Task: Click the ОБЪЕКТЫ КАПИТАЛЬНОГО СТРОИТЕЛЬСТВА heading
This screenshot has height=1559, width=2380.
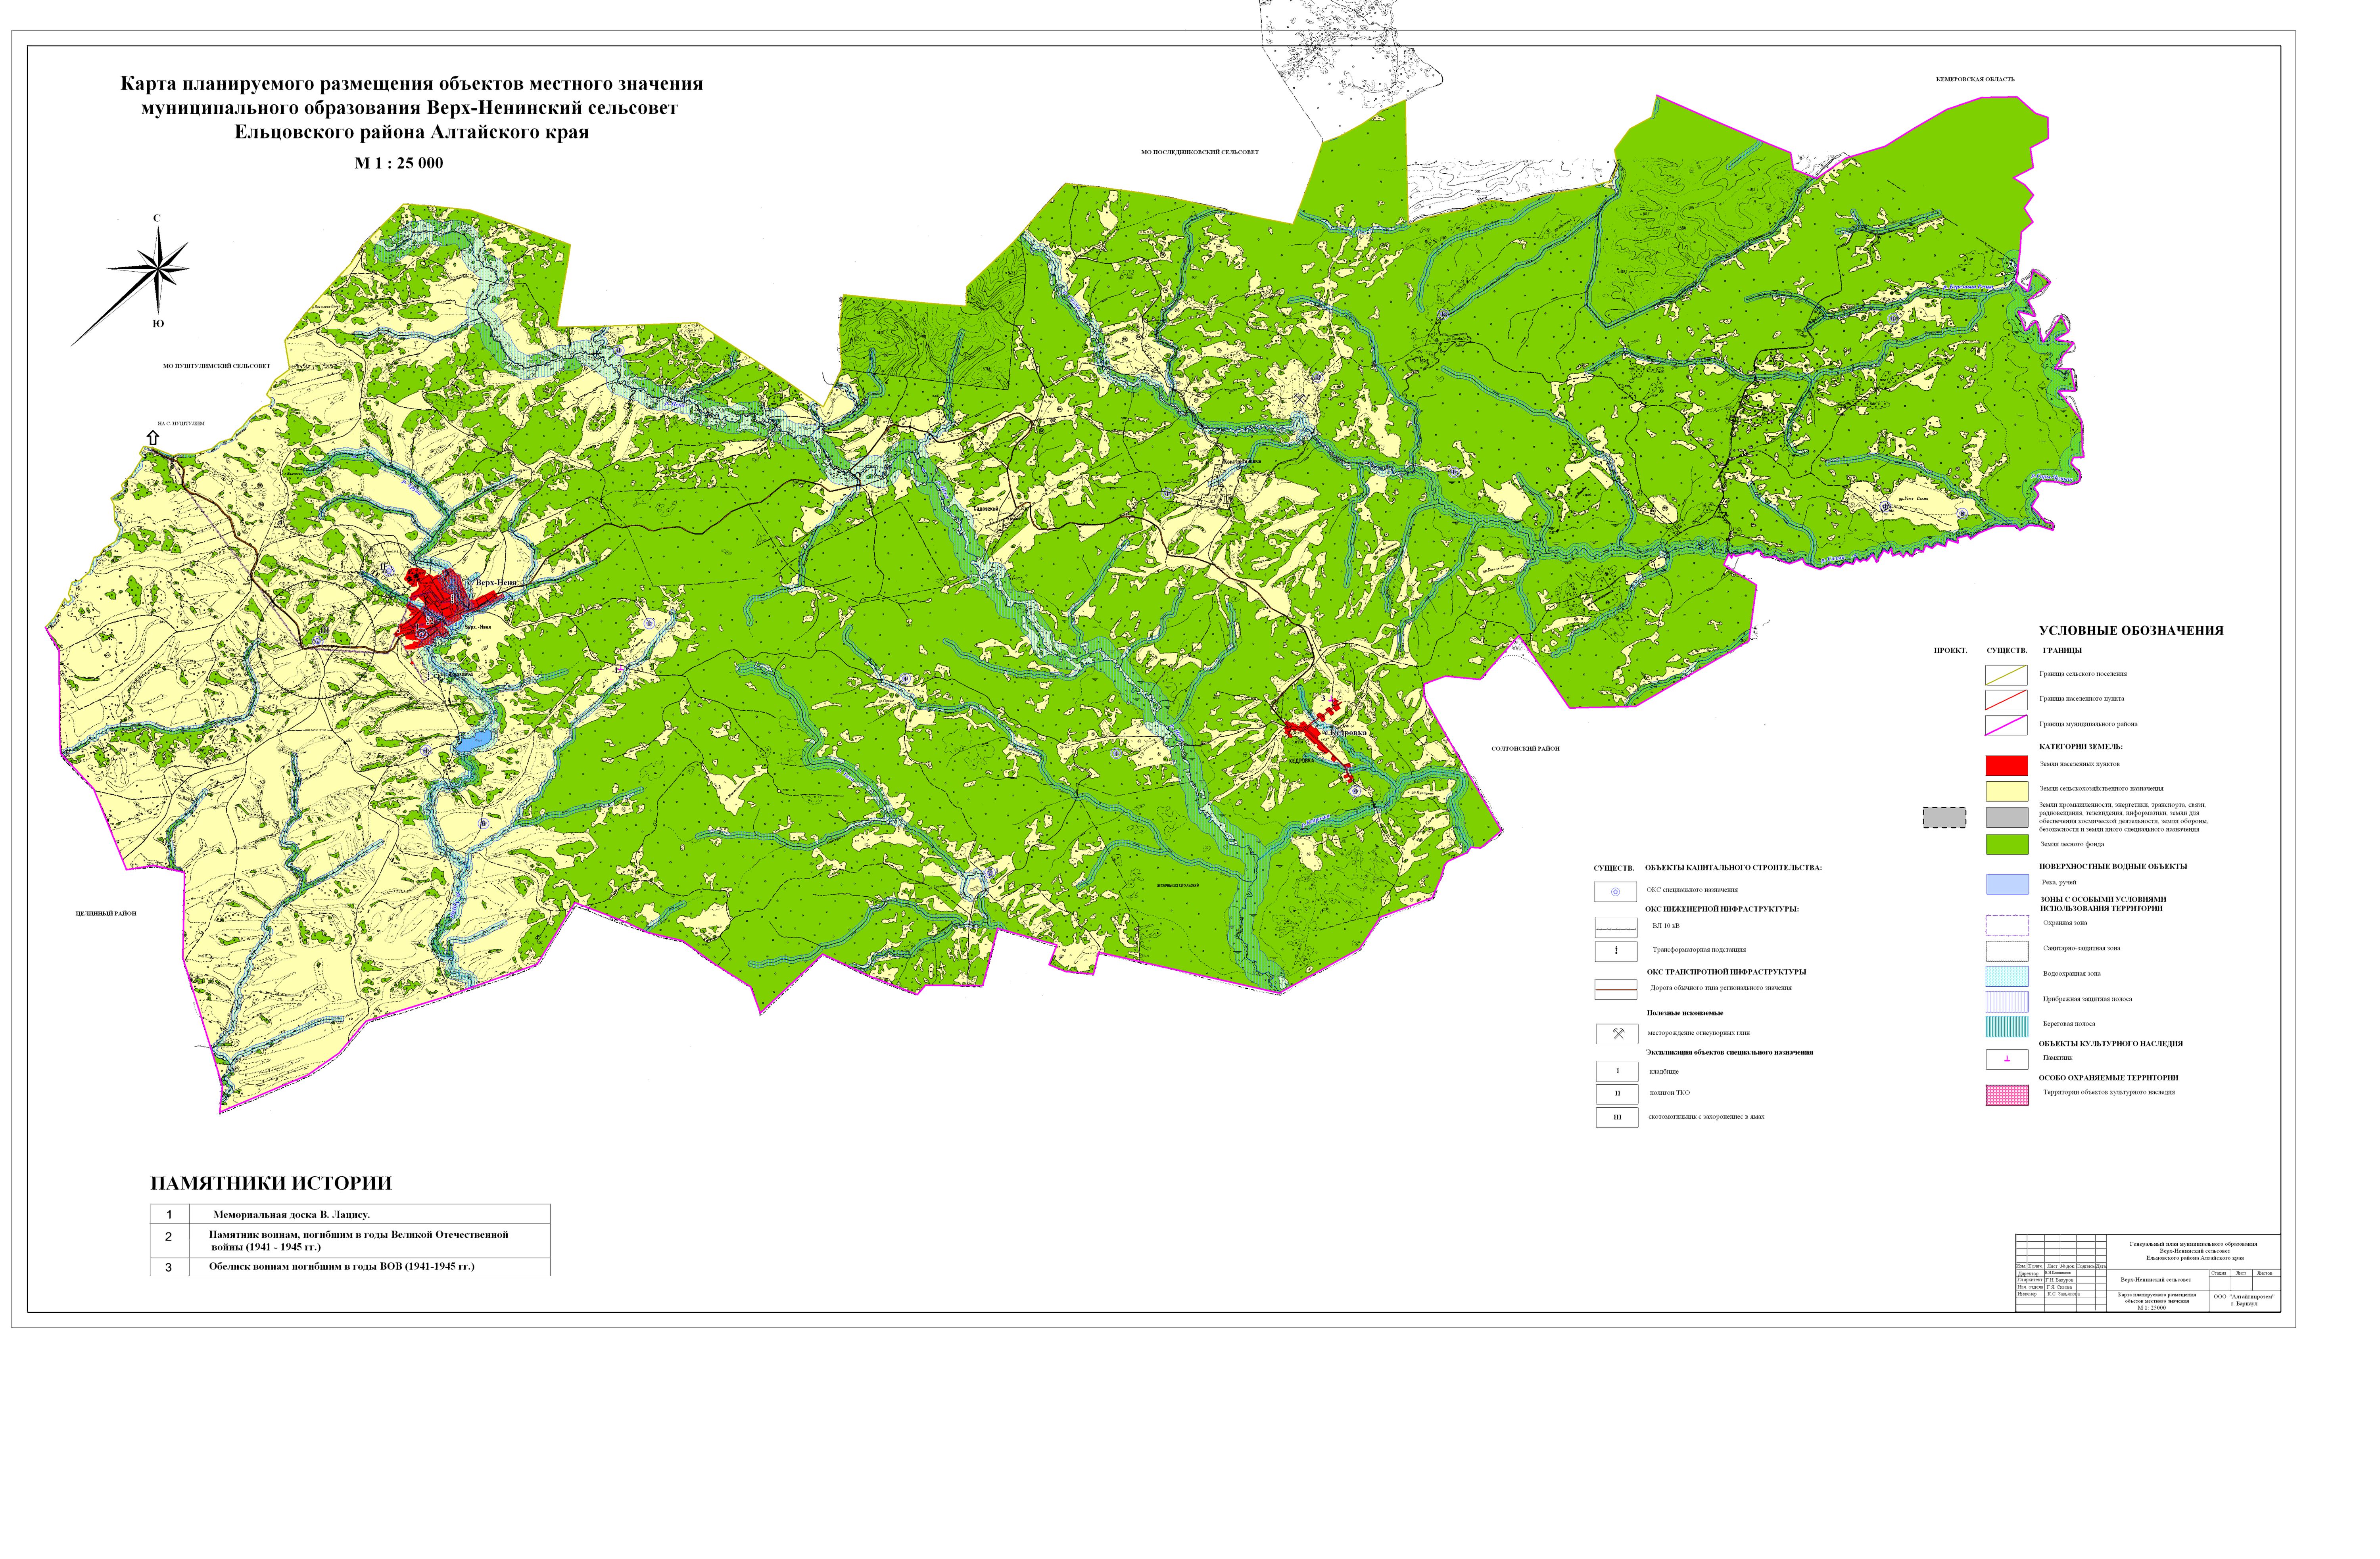Action: pyautogui.click(x=1733, y=868)
